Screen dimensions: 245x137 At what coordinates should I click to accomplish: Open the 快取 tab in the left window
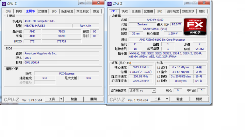(x=19, y=12)
